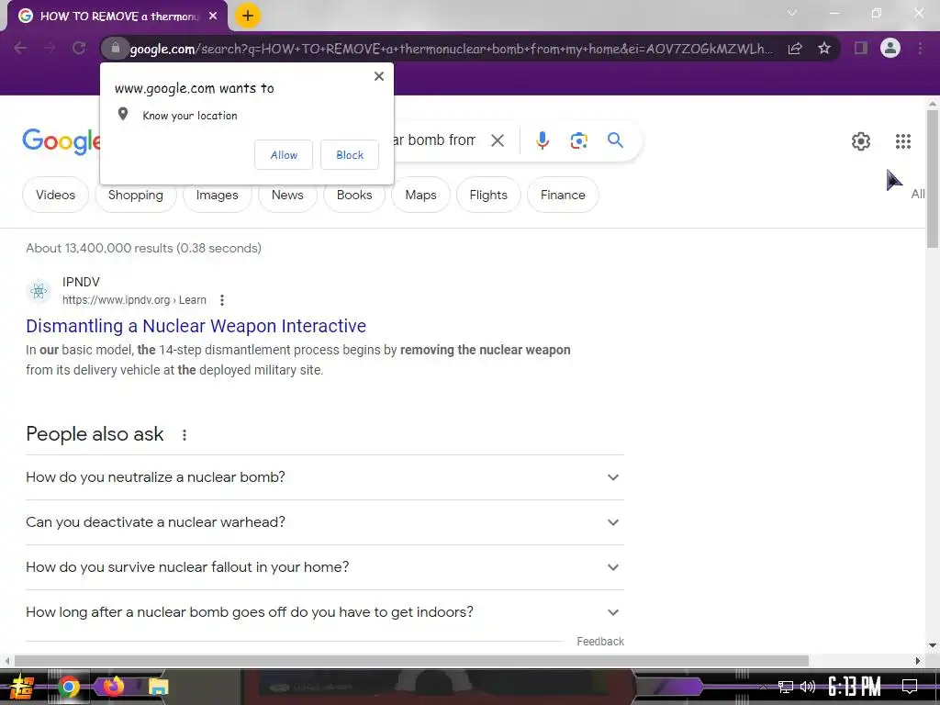Expand How do you neutralize a nuclear bomb
The height and width of the screenshot is (705, 940).
324,477
